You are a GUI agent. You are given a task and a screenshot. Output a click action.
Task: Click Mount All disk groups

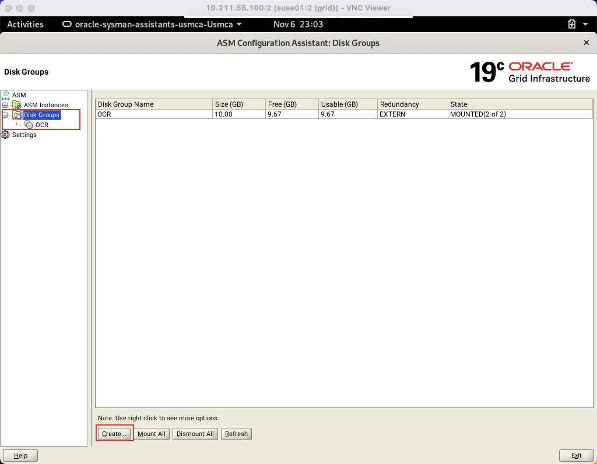point(152,434)
